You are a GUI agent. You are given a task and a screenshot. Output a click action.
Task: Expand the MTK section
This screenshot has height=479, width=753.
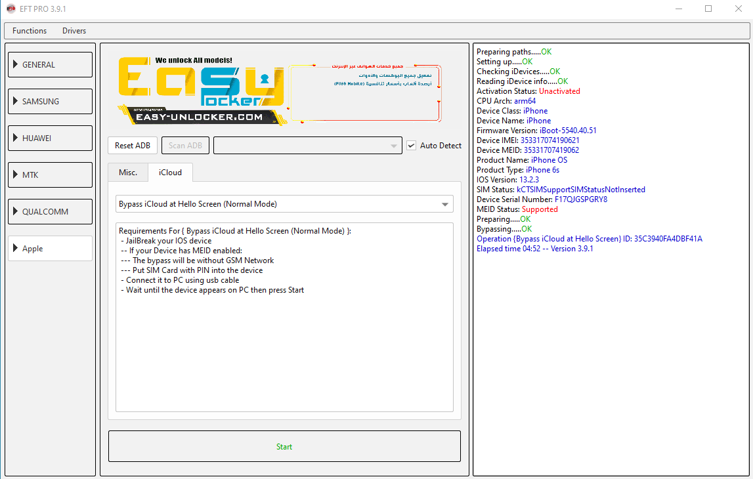(x=50, y=175)
